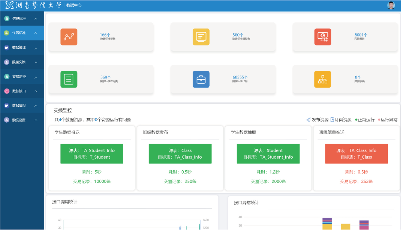
Task: Click the yellow 580个 standard models icon
Action: pyautogui.click(x=201, y=37)
